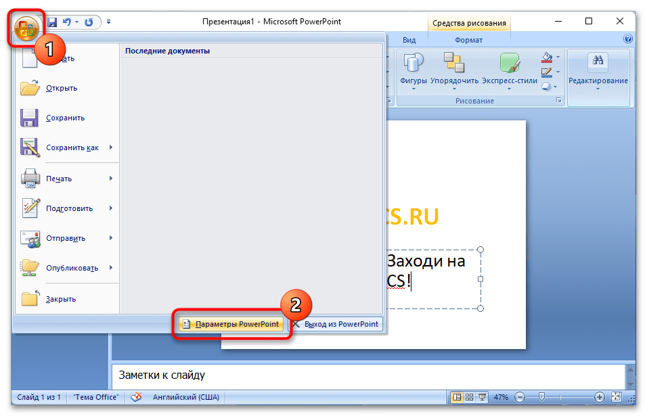Click the Параметры PowerPoint button
The image size is (647, 416).
(x=230, y=325)
